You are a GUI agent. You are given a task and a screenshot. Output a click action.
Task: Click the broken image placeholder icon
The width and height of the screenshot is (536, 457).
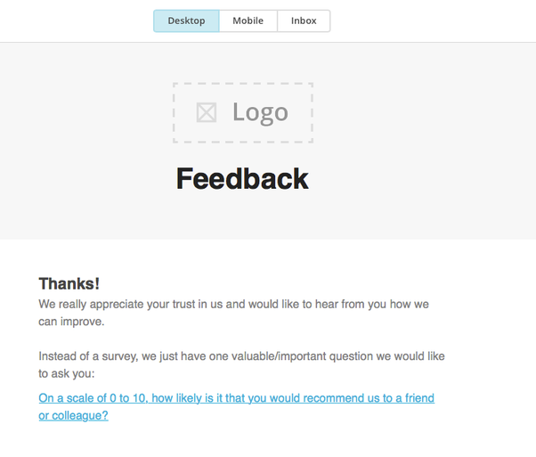coord(207,112)
